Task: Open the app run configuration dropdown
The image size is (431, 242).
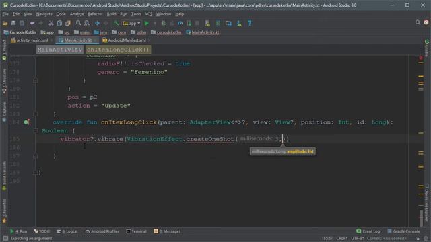Action: tap(132, 24)
